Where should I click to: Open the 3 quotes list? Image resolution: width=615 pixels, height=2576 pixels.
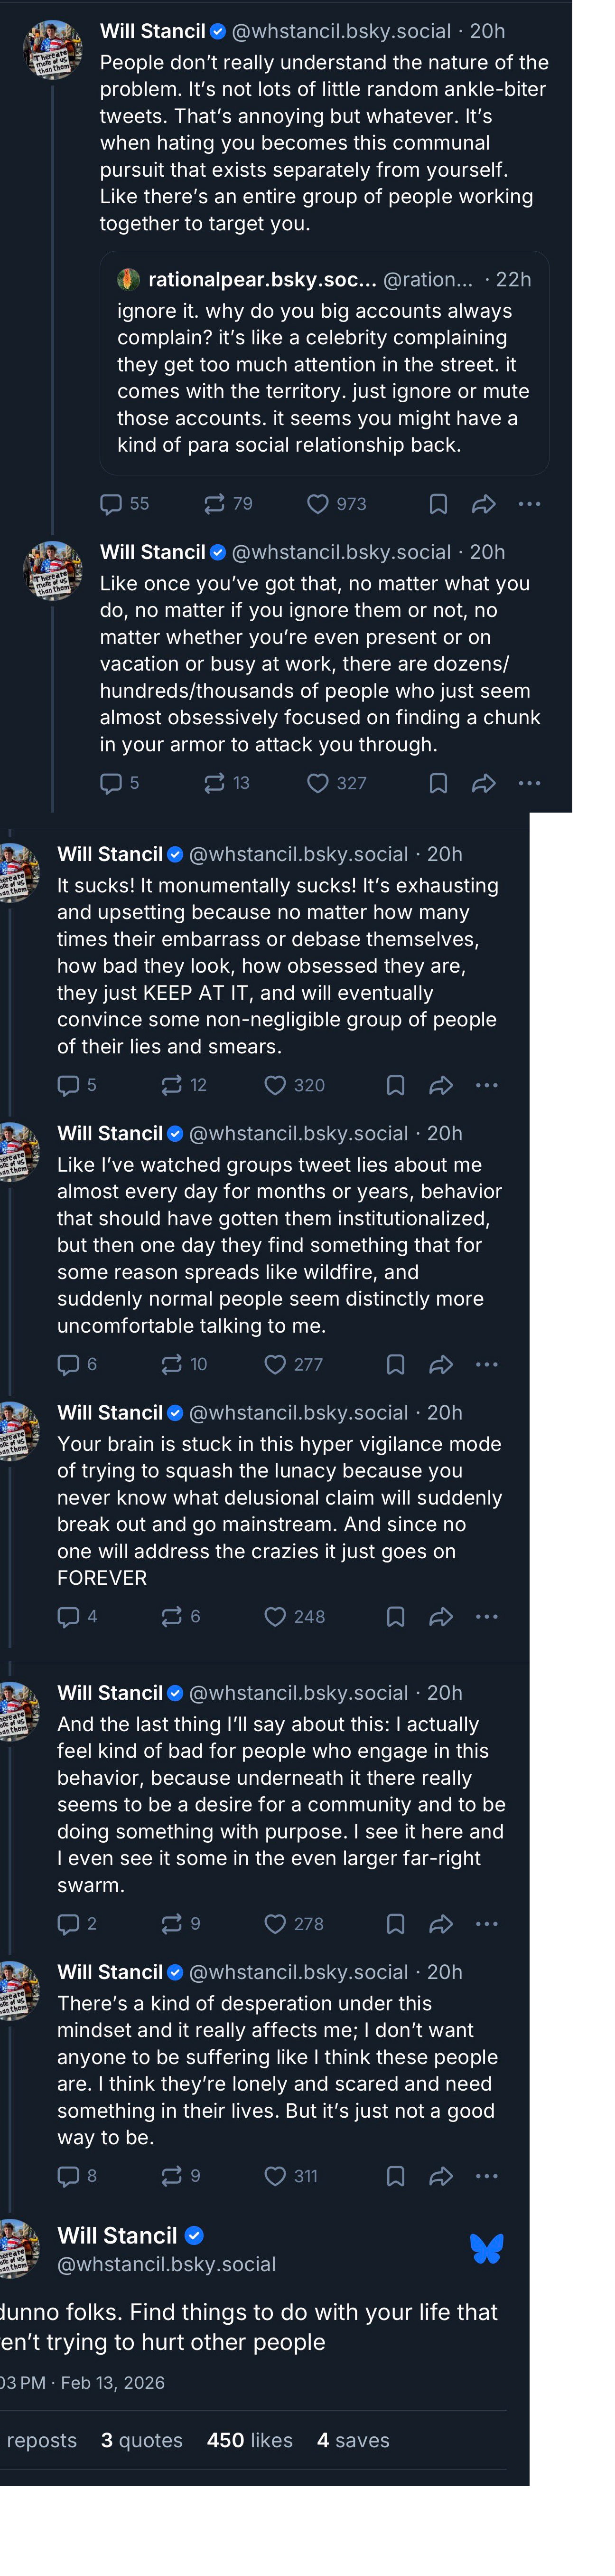pyautogui.click(x=142, y=2441)
